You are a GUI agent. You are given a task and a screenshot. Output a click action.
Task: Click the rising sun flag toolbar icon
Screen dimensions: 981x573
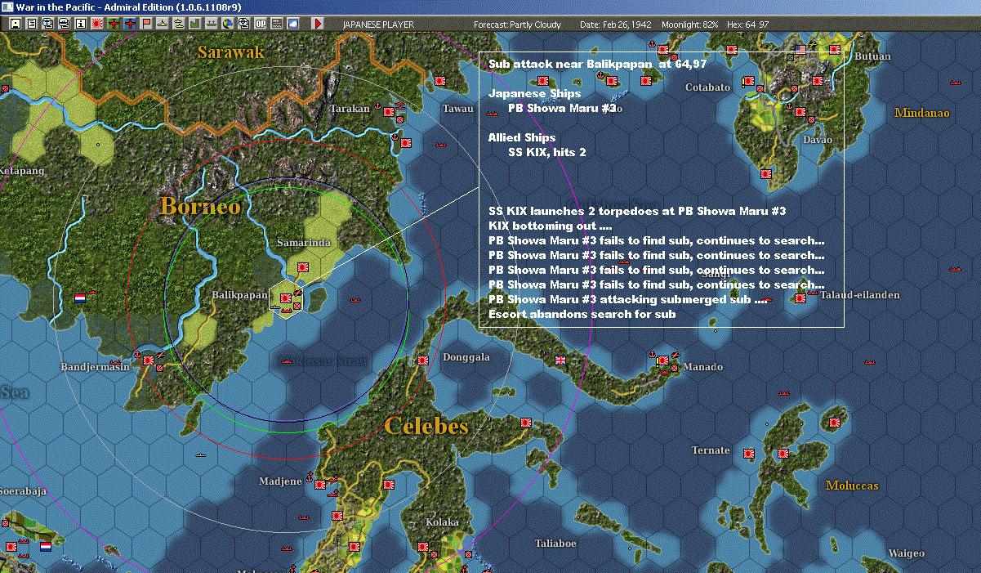(97, 25)
